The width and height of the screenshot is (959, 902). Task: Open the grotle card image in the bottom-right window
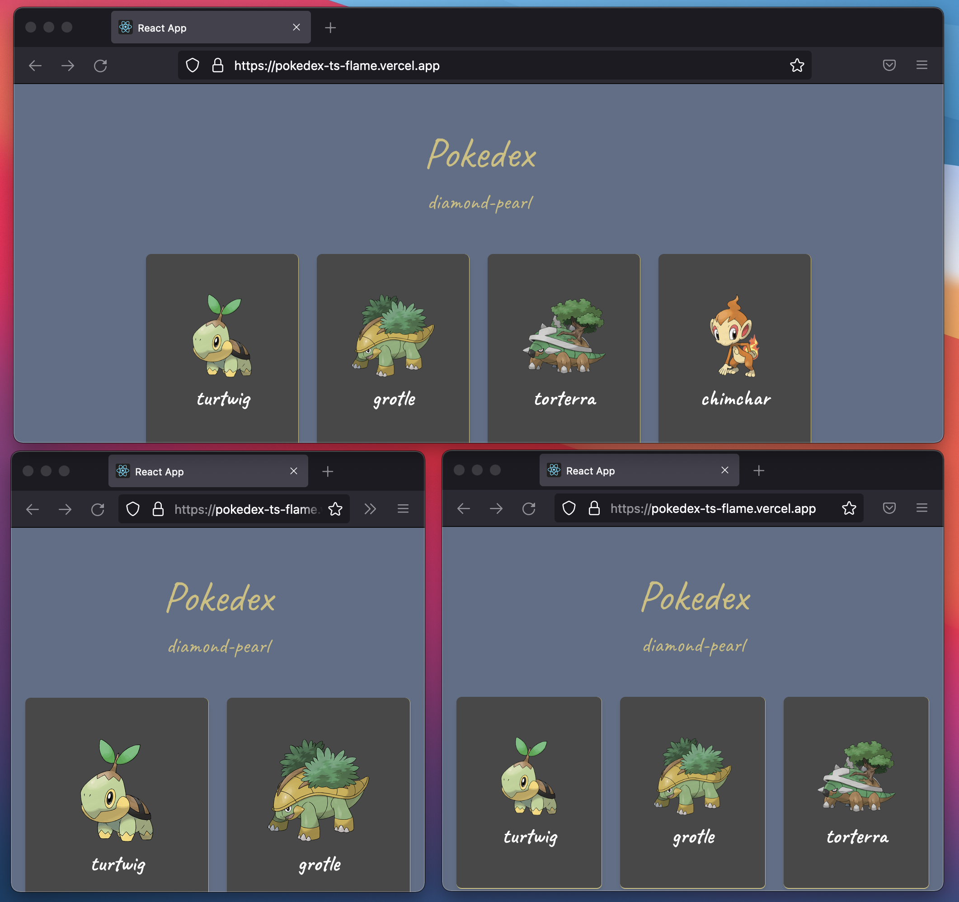click(x=693, y=776)
